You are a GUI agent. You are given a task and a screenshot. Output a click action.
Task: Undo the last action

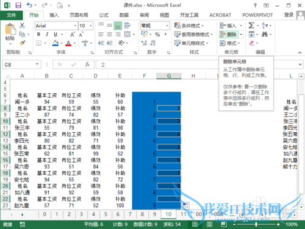coord(29,5)
